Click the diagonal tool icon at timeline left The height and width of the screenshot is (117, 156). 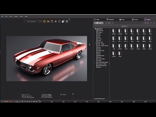coord(2,101)
